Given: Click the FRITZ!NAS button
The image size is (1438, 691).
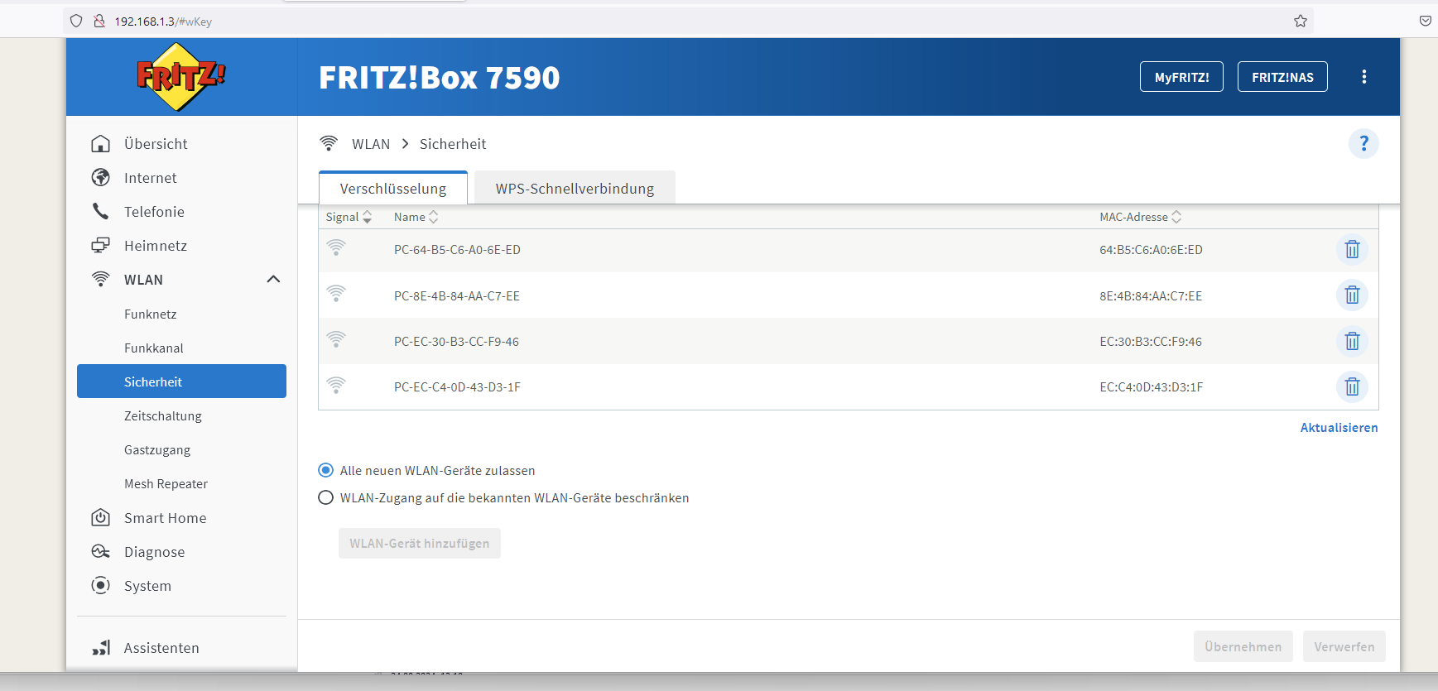Looking at the screenshot, I should pyautogui.click(x=1282, y=77).
